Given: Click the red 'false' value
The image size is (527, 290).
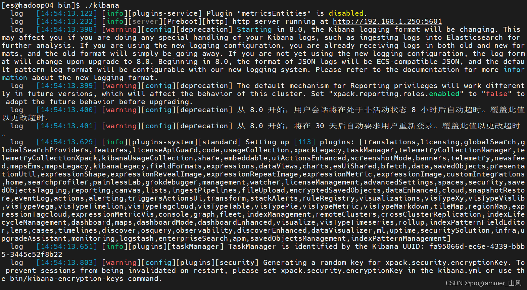Looking at the screenshot, I should click(x=497, y=94).
